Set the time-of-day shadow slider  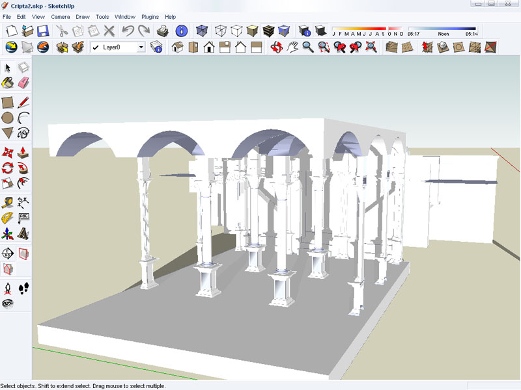pyautogui.click(x=443, y=29)
